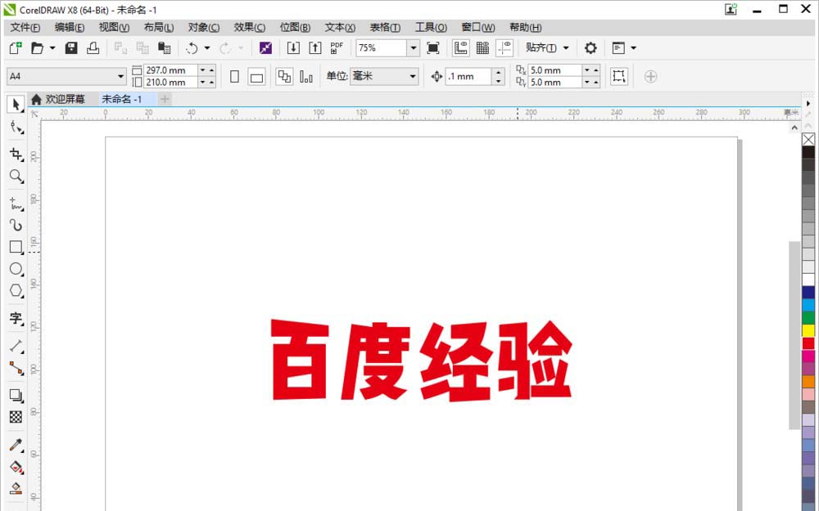This screenshot has width=819, height=511.
Task: Add a new document tab with plus
Action: click(x=165, y=99)
